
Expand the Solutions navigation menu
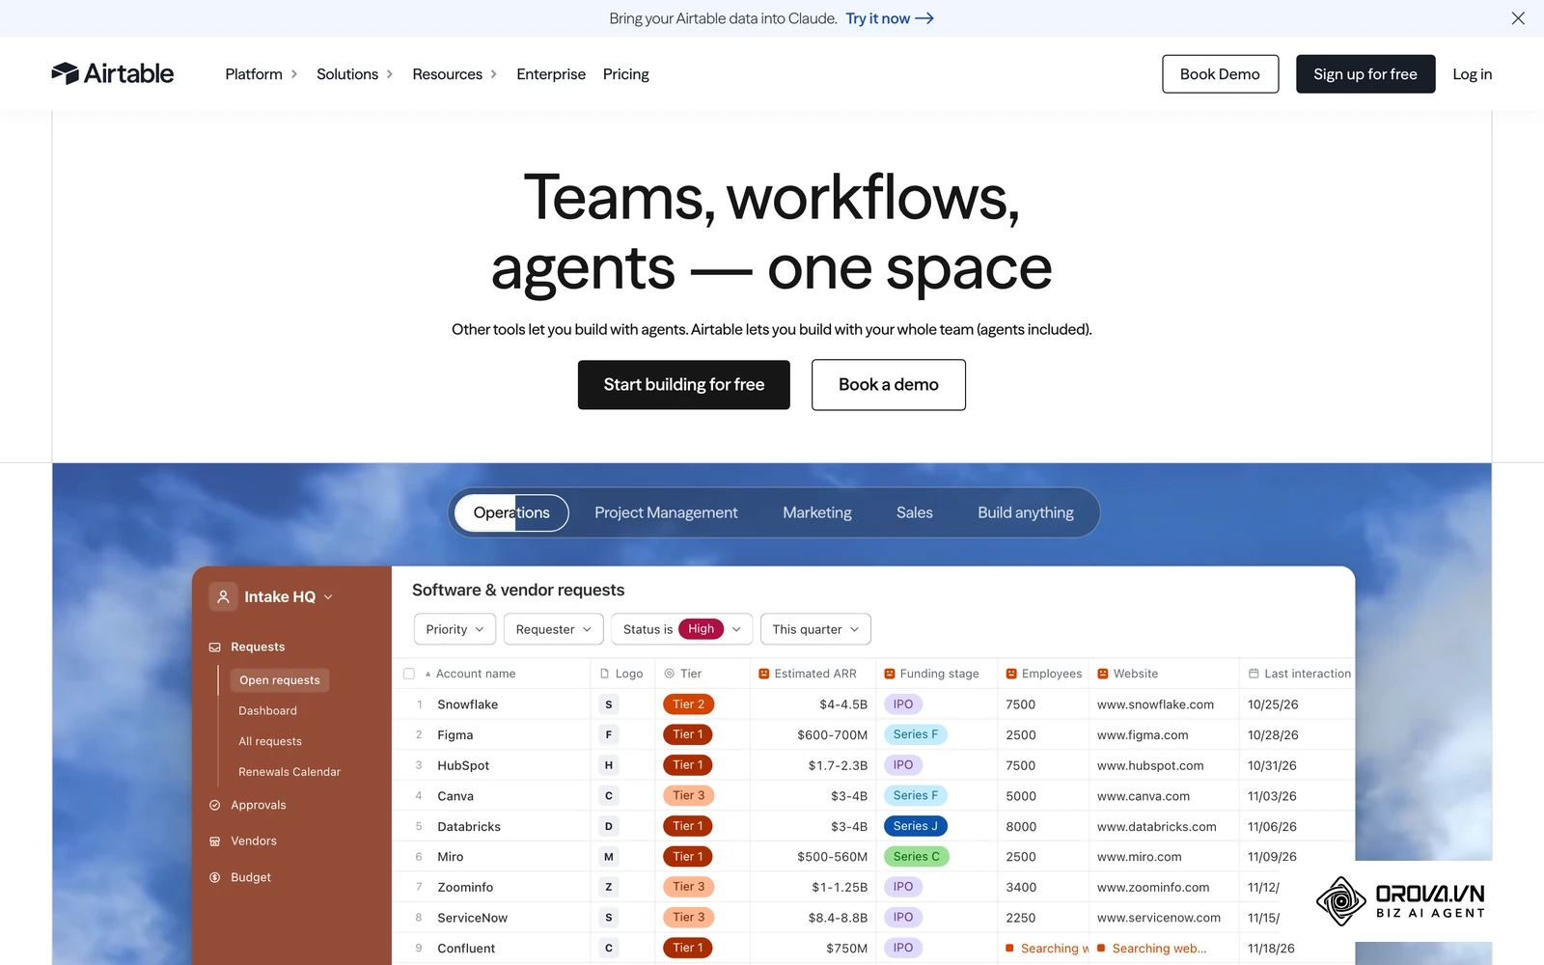[355, 74]
